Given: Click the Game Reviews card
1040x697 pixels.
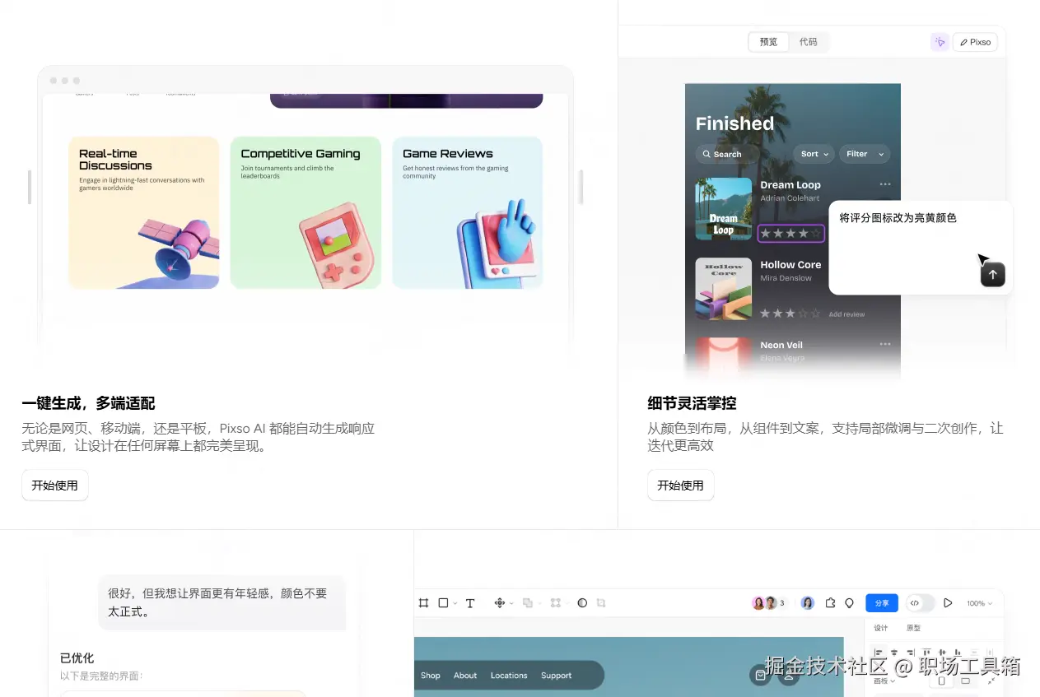Looking at the screenshot, I should point(468,212).
